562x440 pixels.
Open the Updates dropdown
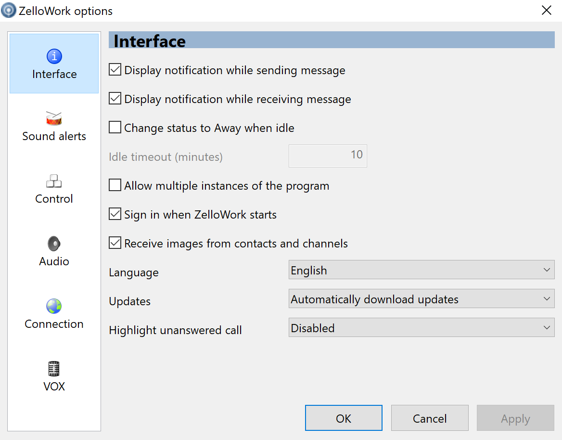click(x=421, y=299)
